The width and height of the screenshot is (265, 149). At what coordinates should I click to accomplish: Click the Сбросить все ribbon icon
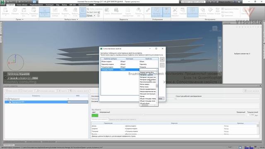click(24, 12)
